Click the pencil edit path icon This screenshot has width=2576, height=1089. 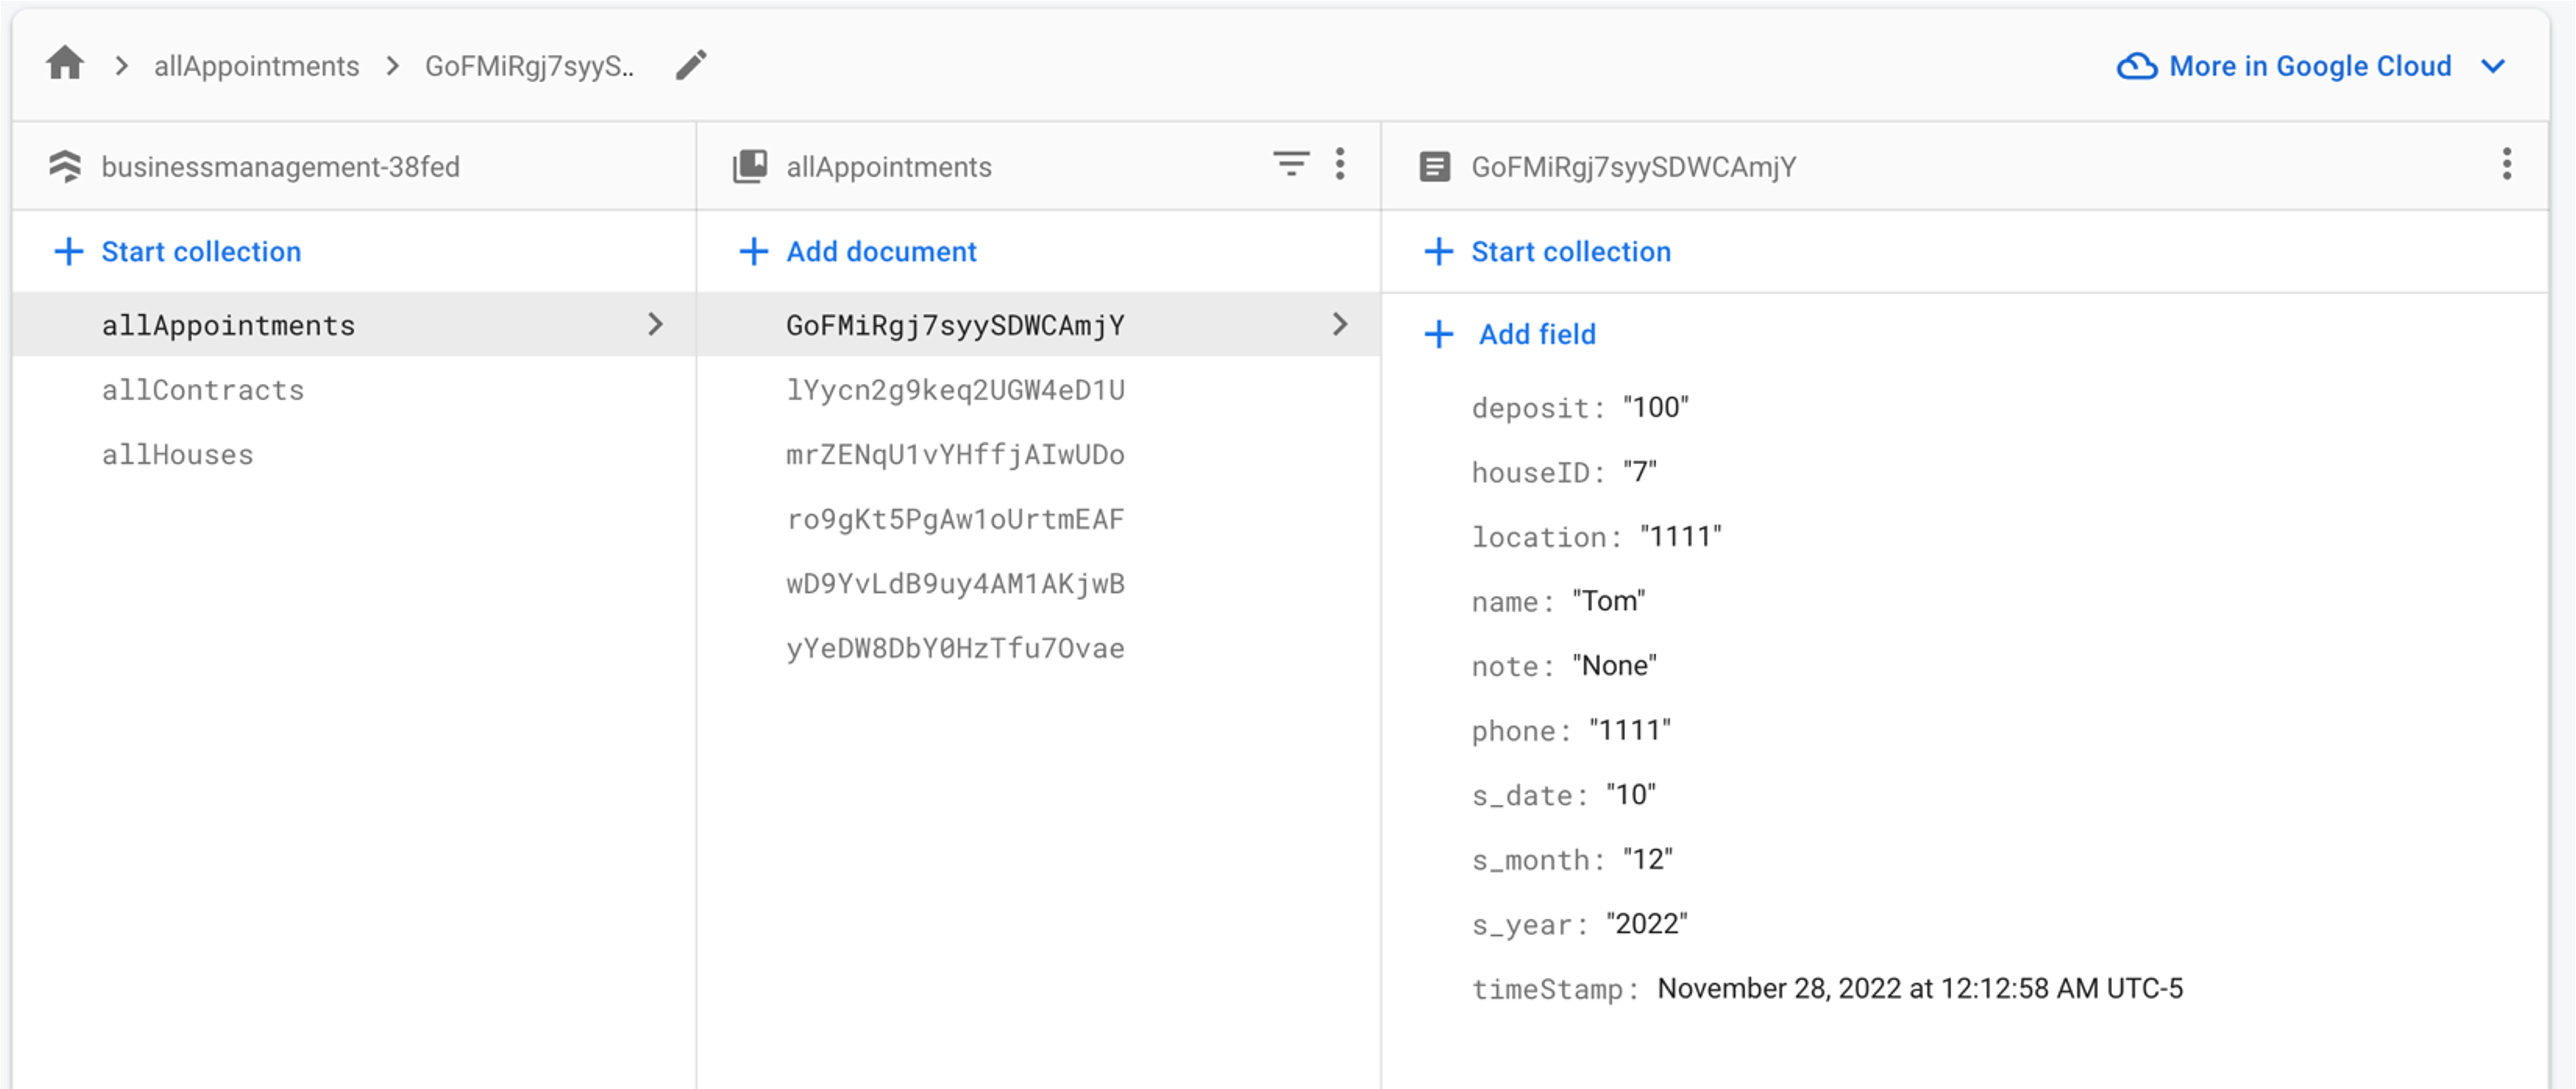[x=691, y=65]
